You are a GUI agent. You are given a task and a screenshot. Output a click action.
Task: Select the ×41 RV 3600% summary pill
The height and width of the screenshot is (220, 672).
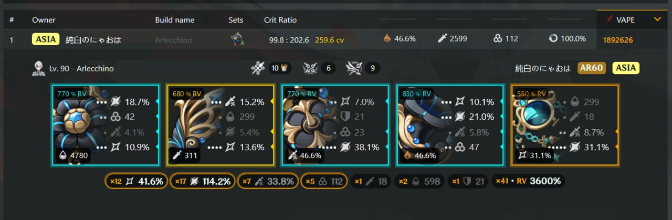coord(529,182)
